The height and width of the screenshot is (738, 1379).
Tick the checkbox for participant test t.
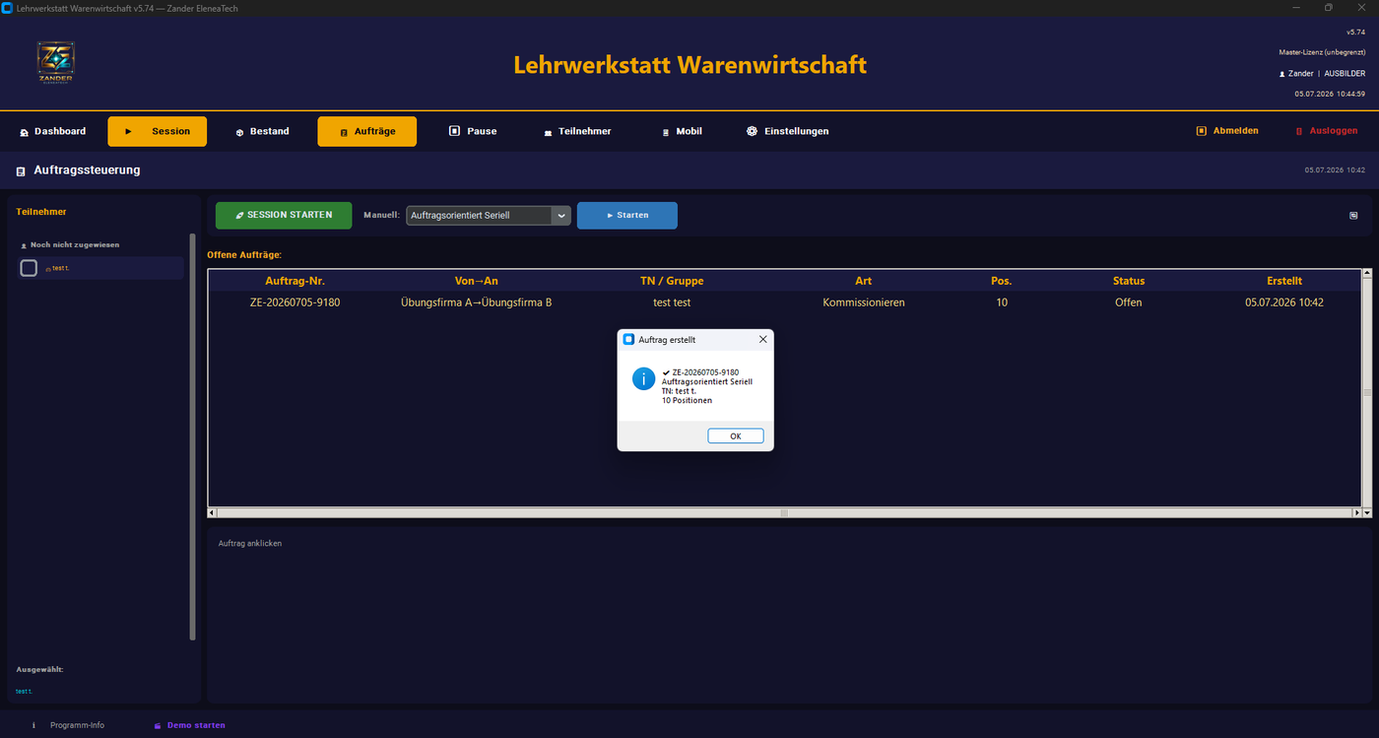pyautogui.click(x=29, y=268)
